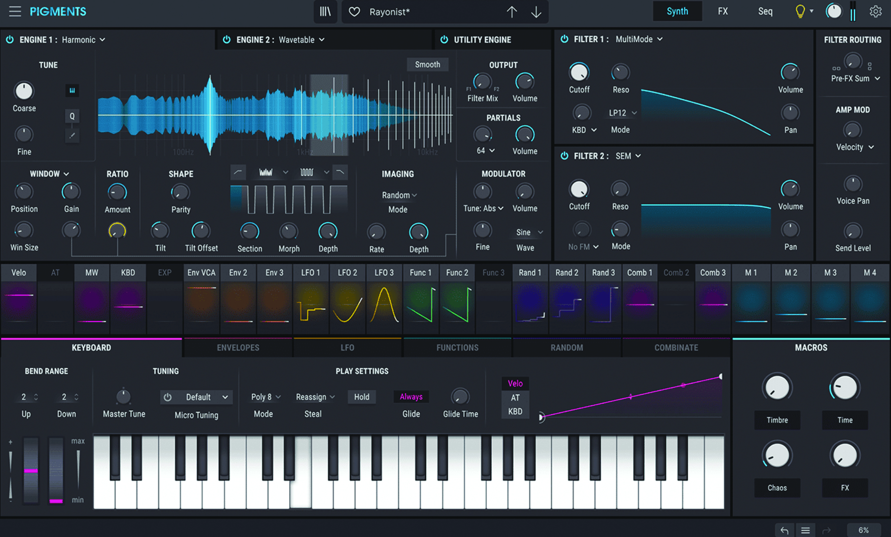891x537 pixels.
Task: Click the Timbre macro knob
Action: 777,387
